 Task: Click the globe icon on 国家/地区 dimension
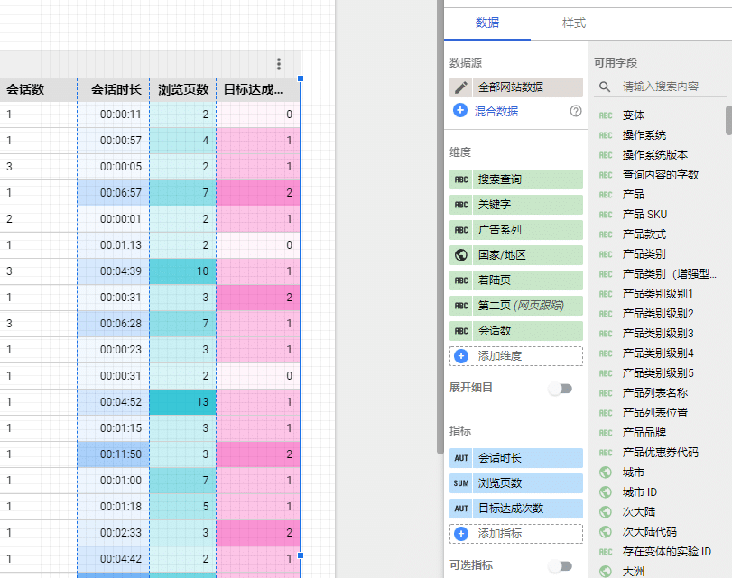(x=461, y=255)
